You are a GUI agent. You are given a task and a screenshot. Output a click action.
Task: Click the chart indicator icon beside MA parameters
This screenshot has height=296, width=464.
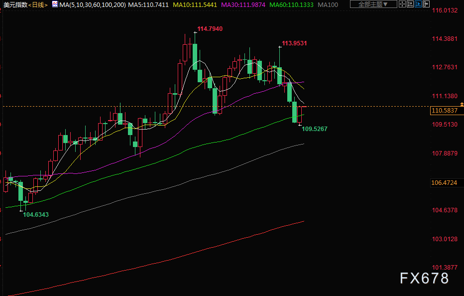tap(55, 4)
